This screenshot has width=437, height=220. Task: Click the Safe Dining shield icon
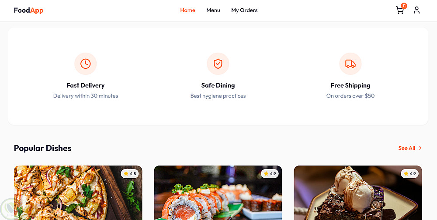[x=218, y=64]
